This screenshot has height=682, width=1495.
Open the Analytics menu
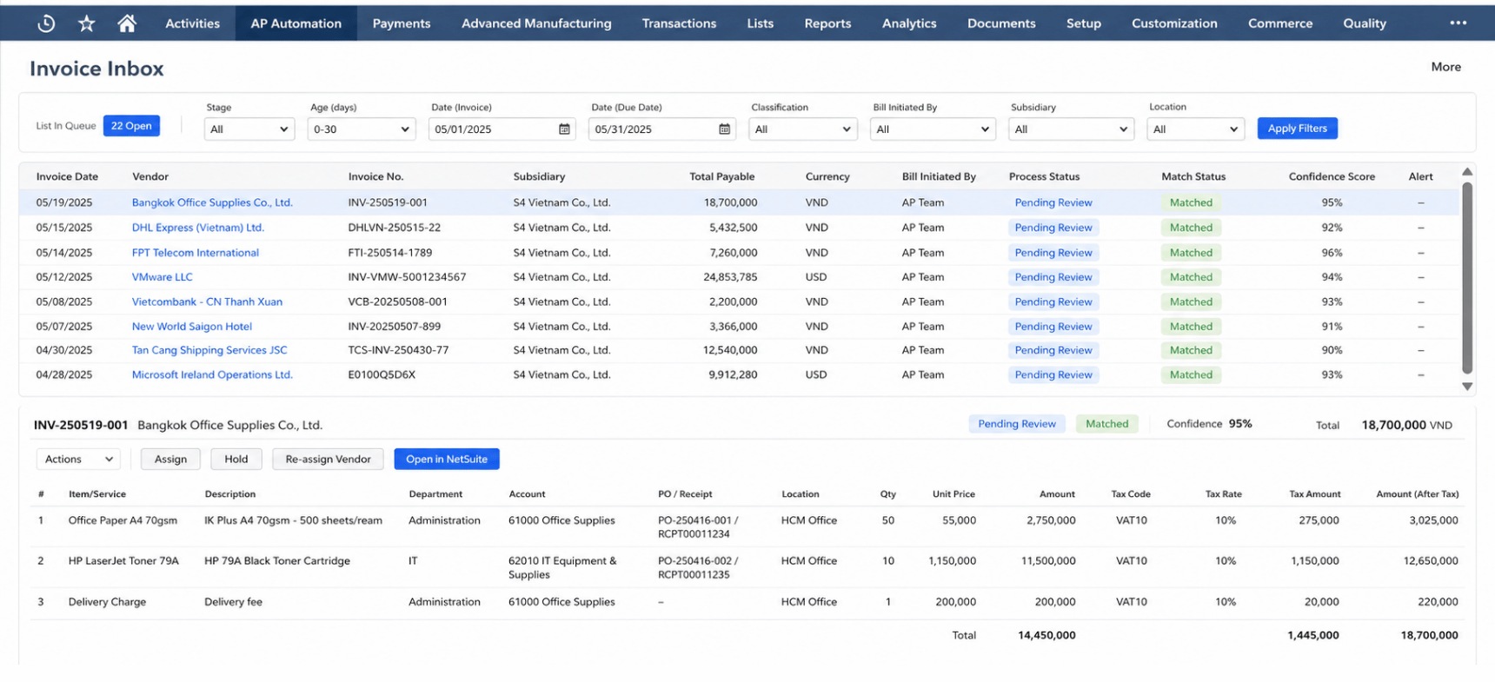tap(909, 23)
